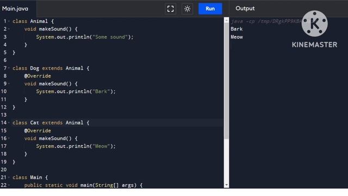Click the editor scrollbar up arrow
This screenshot has height=196, width=348.
click(x=226, y=20)
